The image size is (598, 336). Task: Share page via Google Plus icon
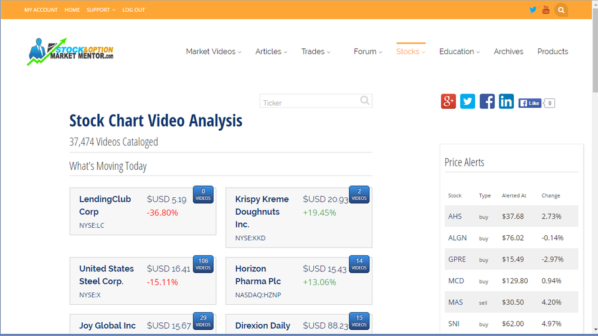tap(448, 101)
